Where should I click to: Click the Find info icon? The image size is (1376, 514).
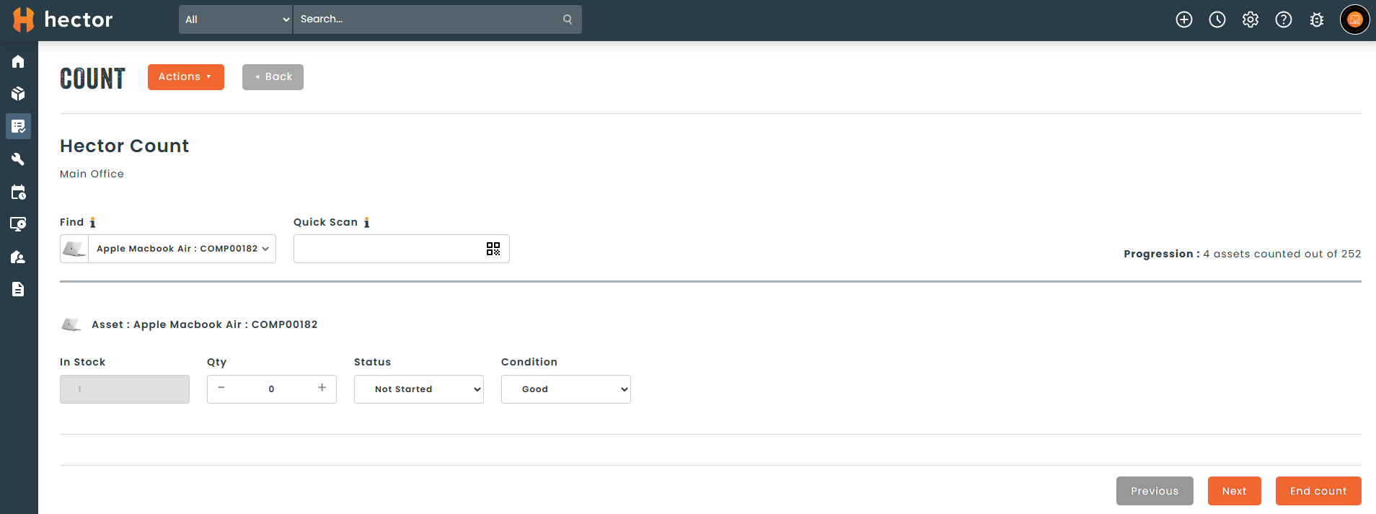pos(92,222)
